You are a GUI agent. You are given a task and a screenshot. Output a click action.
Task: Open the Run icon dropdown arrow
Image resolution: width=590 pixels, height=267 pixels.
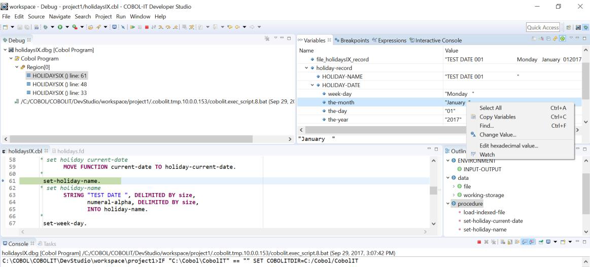pyautogui.click(x=67, y=27)
